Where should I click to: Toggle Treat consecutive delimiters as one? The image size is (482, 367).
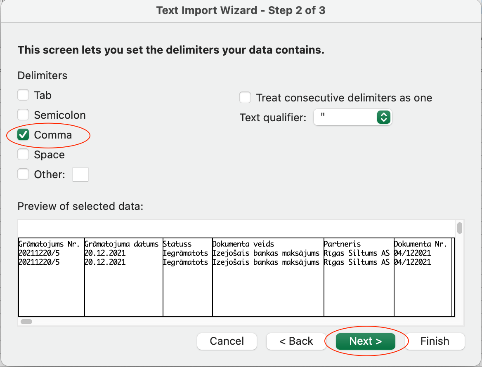[245, 98]
